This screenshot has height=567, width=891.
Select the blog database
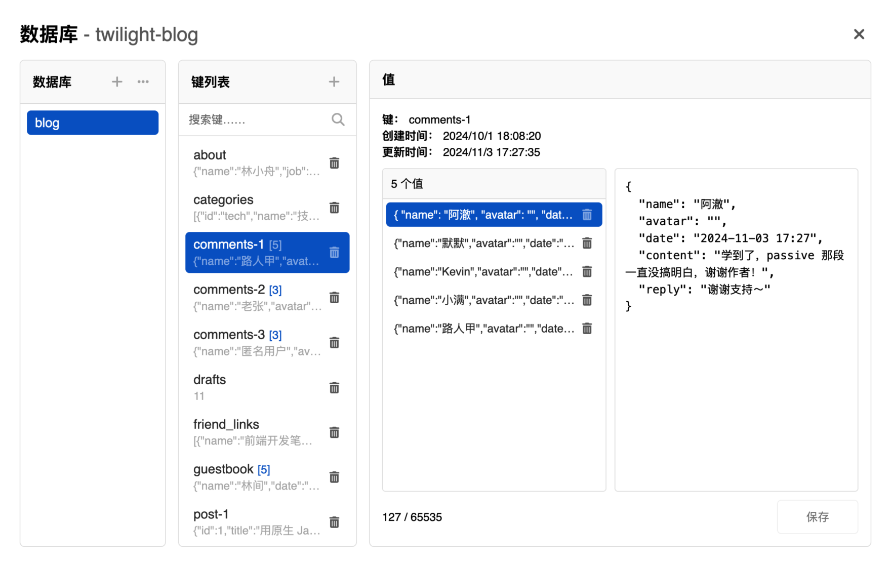pos(93,123)
